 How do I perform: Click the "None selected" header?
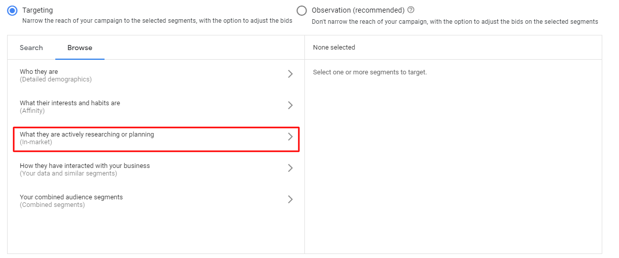[x=334, y=48]
